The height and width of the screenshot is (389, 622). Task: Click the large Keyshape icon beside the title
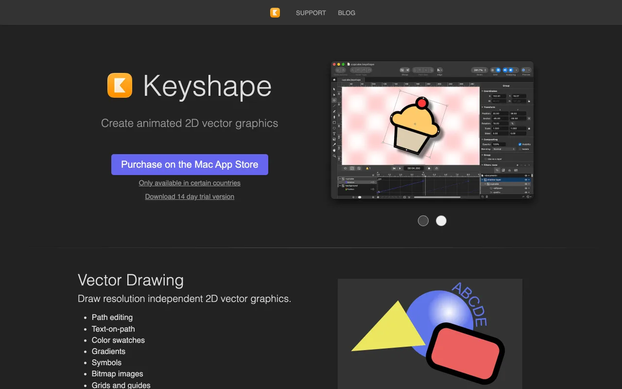click(120, 86)
